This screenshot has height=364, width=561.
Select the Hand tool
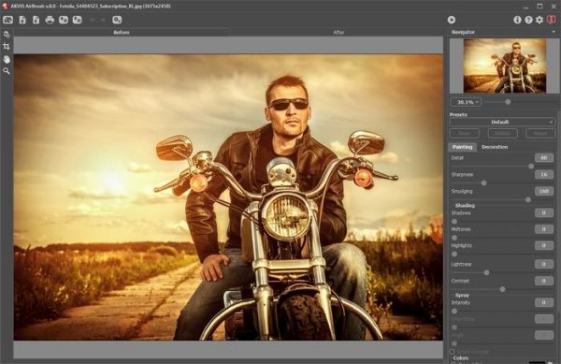click(7, 59)
